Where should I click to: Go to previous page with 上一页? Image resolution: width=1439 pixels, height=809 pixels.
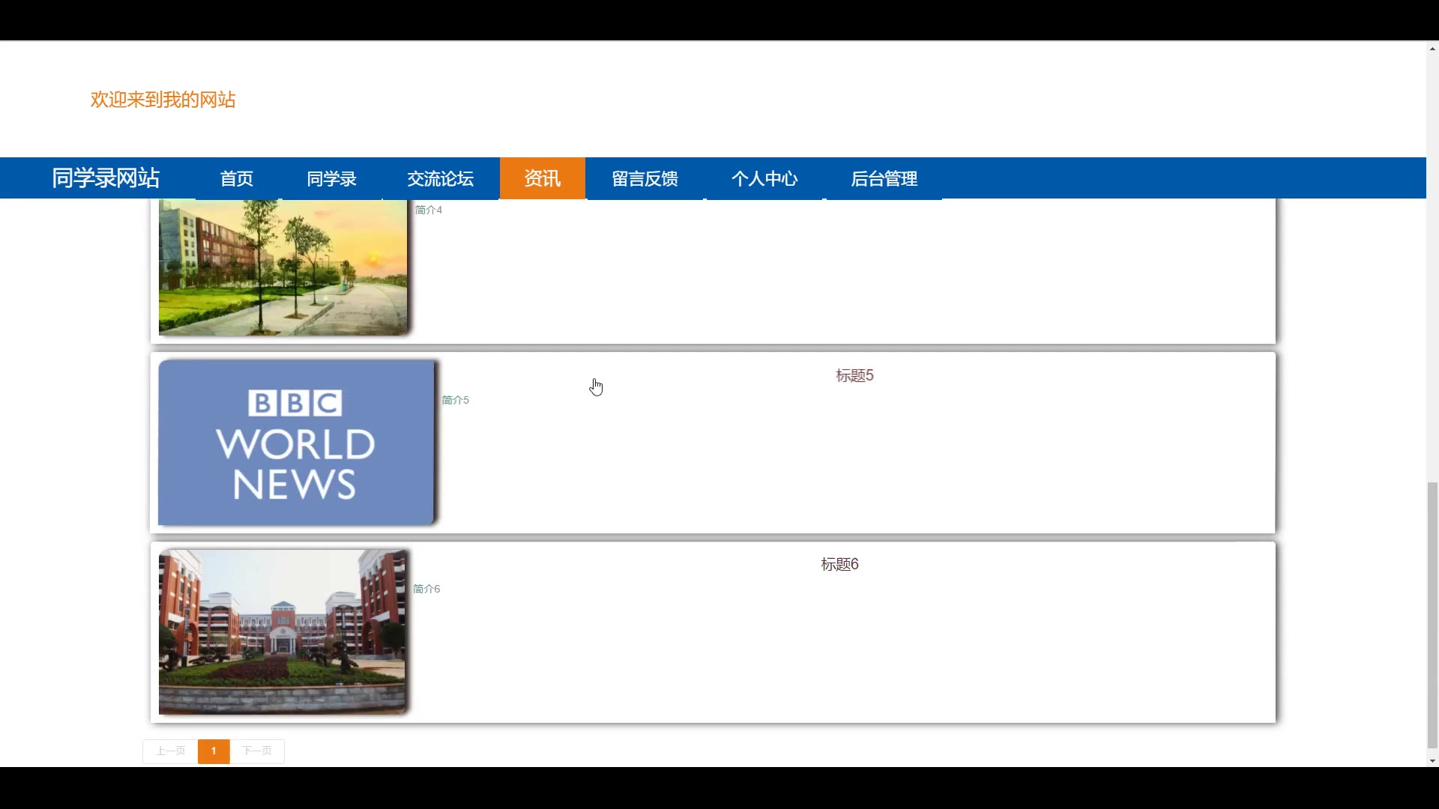[x=170, y=751]
